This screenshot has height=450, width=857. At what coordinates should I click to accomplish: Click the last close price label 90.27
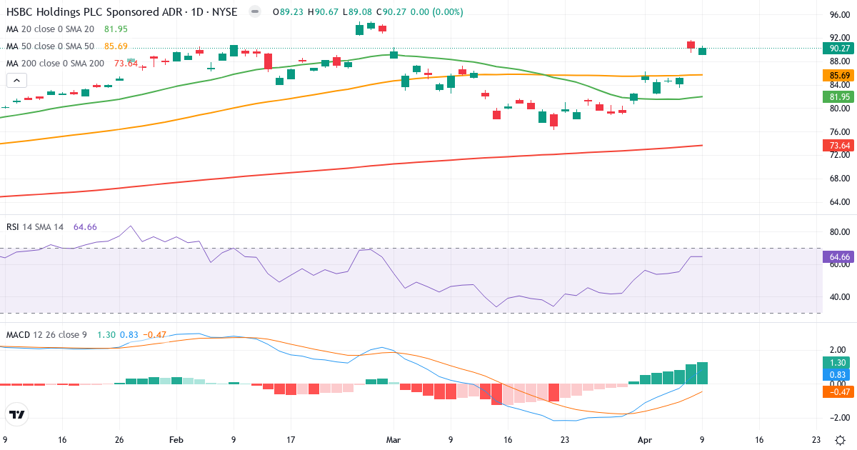click(838, 49)
